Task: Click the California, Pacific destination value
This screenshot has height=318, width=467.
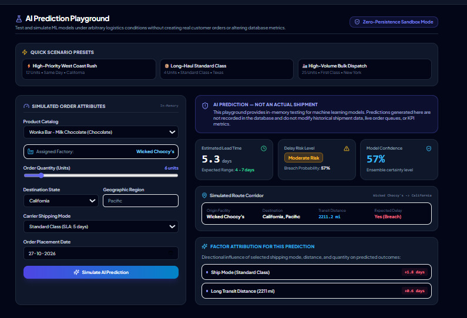Action: 281,216
